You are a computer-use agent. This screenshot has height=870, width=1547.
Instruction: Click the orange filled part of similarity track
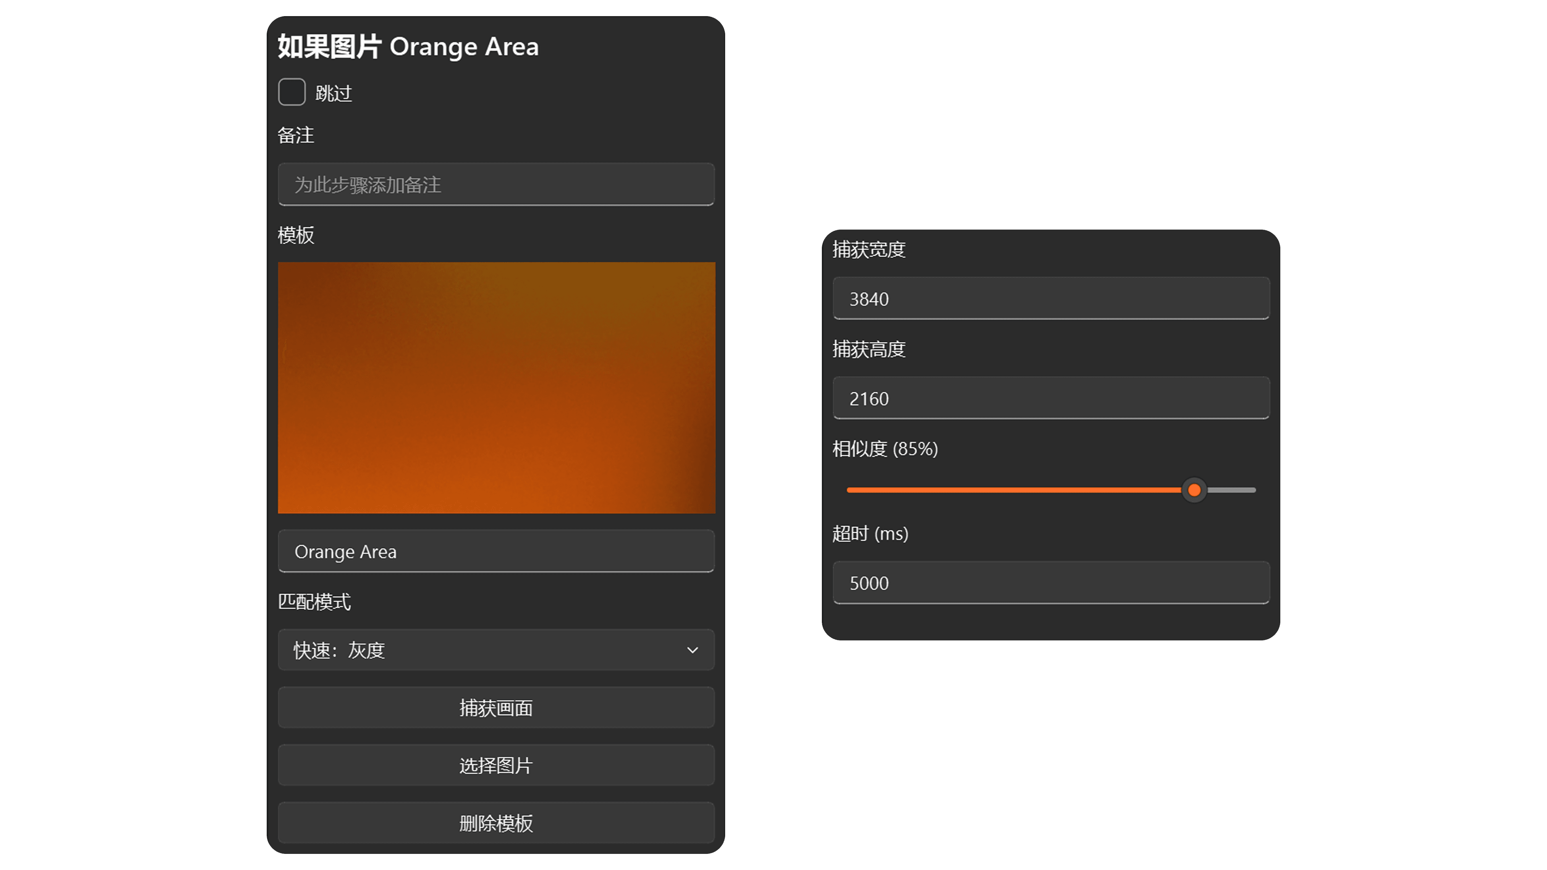(1014, 491)
